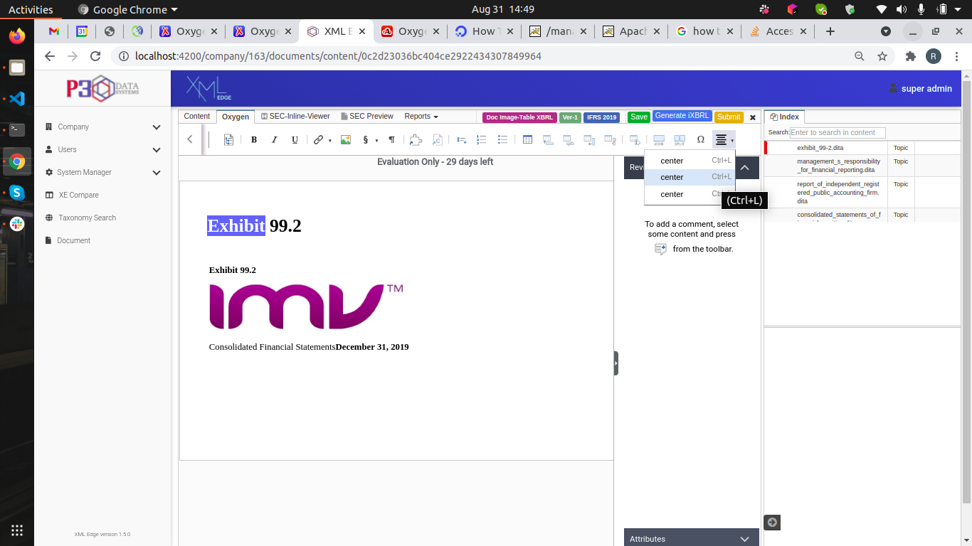Viewport: 972px width, 546px height.
Task: Click the super admin user menu
Action: (x=921, y=88)
